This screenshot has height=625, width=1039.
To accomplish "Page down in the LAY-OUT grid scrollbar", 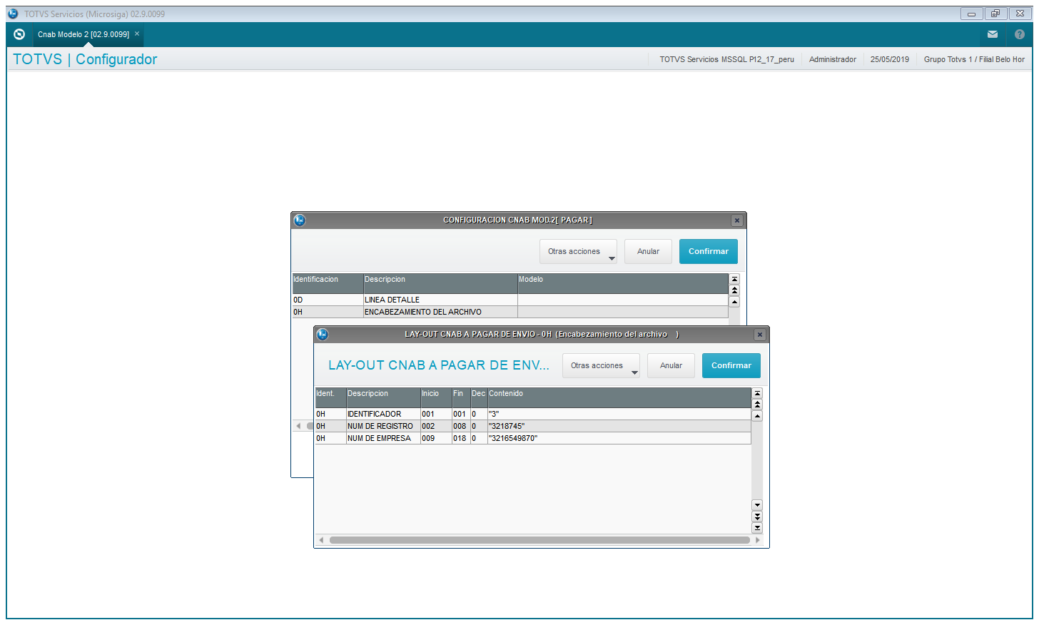I will (x=757, y=517).
